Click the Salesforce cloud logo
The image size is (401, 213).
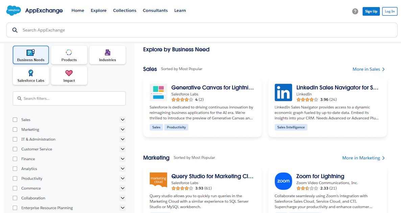click(14, 10)
